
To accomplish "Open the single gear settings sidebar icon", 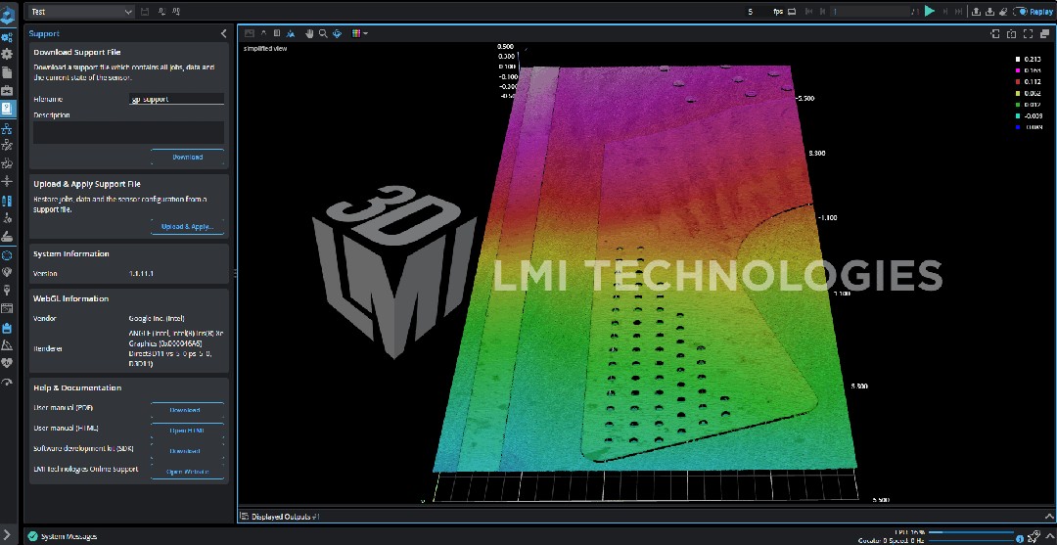I will pos(8,55).
